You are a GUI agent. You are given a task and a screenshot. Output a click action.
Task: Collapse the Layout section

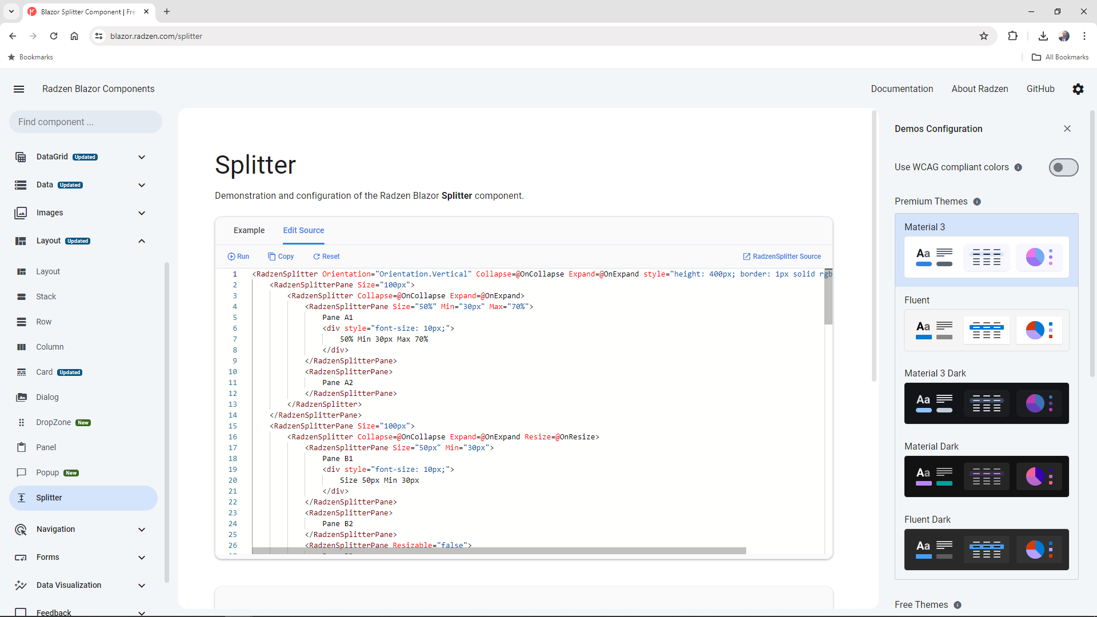click(142, 241)
